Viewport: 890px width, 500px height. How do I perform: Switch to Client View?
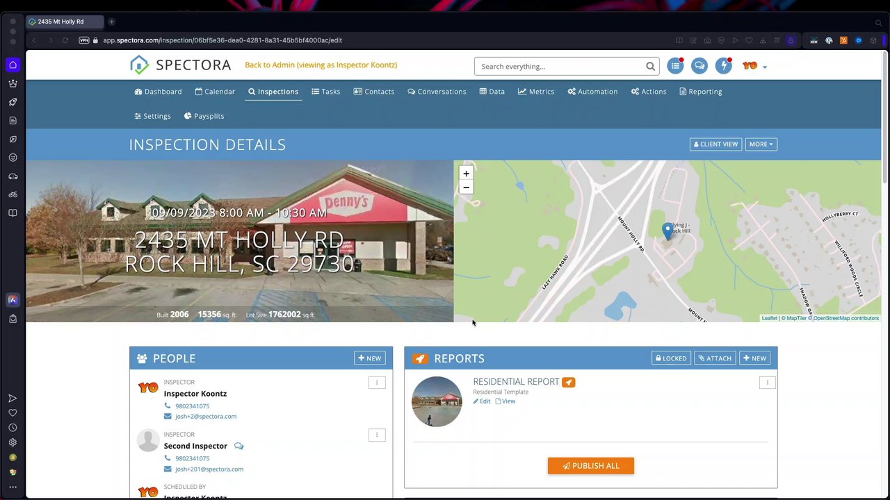715,144
